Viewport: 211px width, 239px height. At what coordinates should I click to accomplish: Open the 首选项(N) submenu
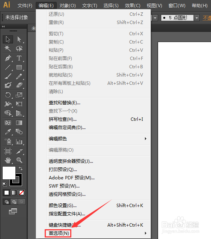pos(99,233)
